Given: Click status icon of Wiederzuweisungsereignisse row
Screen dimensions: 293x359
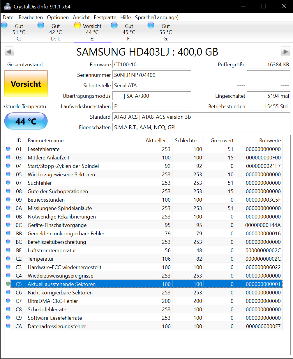Looking at the screenshot, I should click(x=8, y=276).
